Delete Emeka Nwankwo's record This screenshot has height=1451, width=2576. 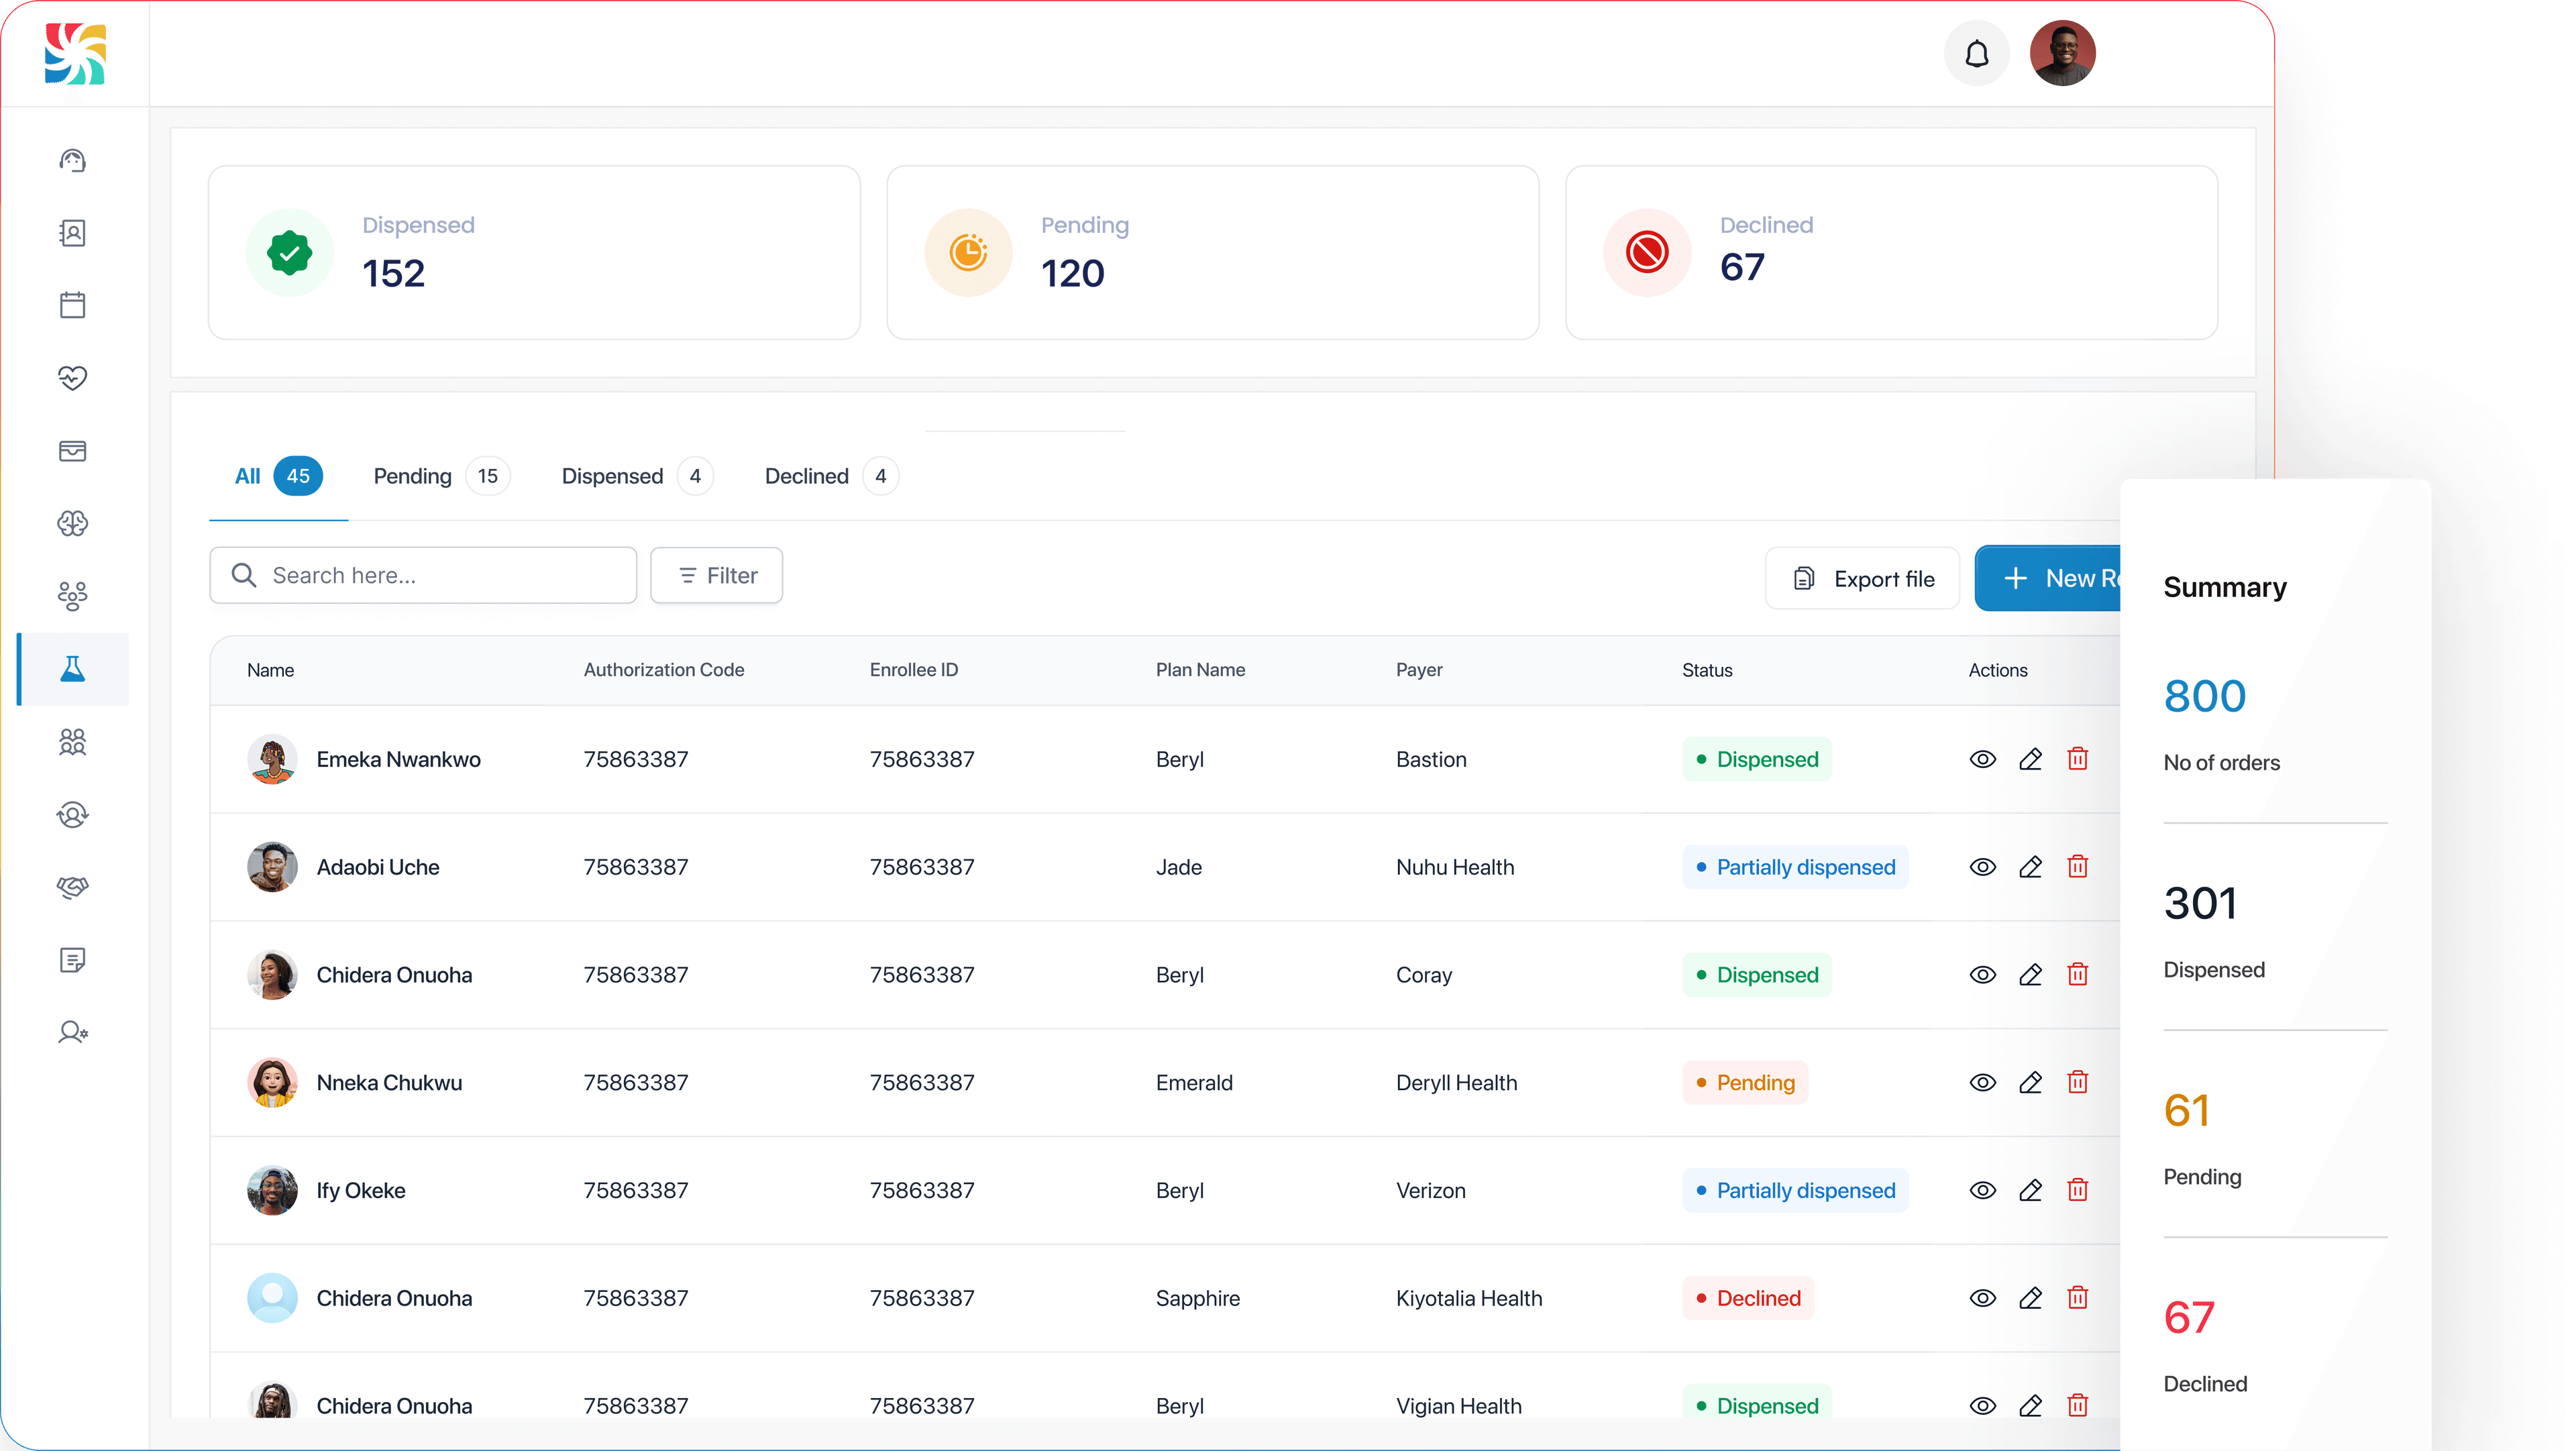(2077, 759)
